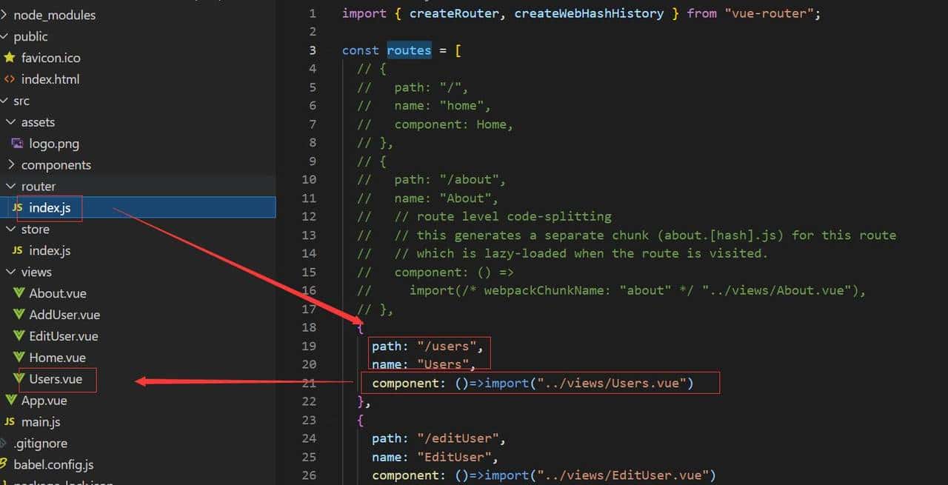Collapse the views folder
Viewport: 948px width, 485px height.
[x=10, y=272]
